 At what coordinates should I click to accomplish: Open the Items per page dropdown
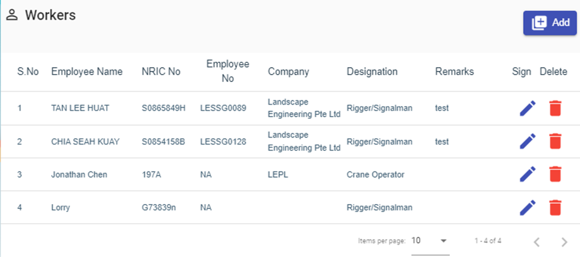[x=430, y=240]
